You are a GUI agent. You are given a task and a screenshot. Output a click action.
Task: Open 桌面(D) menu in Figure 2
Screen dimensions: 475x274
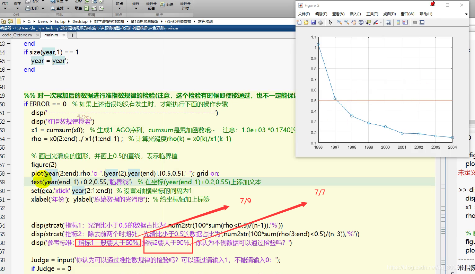389,14
